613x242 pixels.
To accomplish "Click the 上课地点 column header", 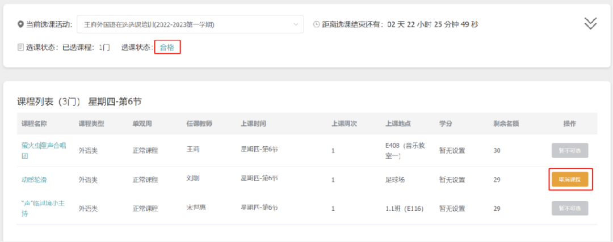I will pos(398,124).
